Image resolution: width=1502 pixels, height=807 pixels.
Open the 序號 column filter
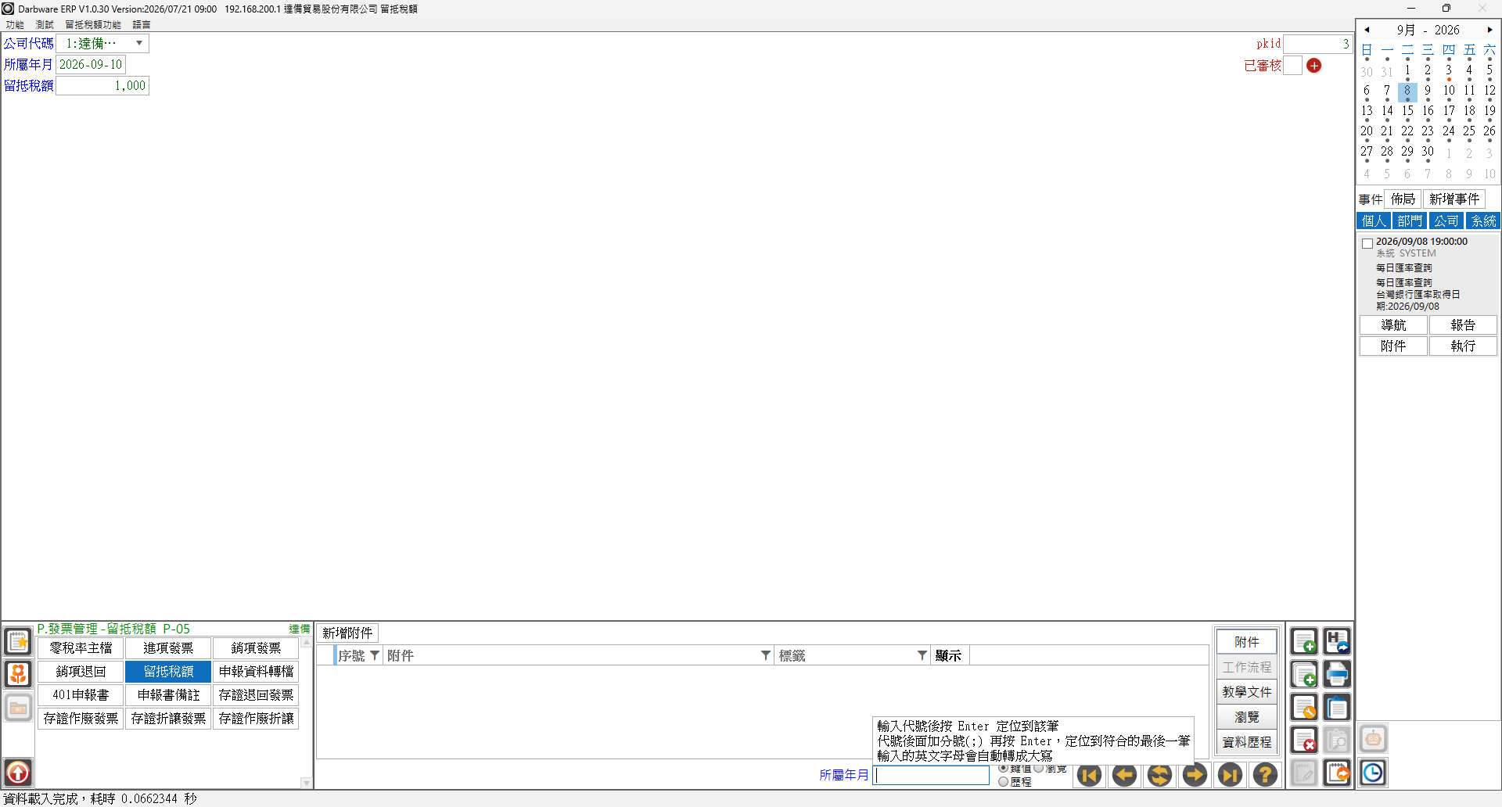[x=375, y=655]
